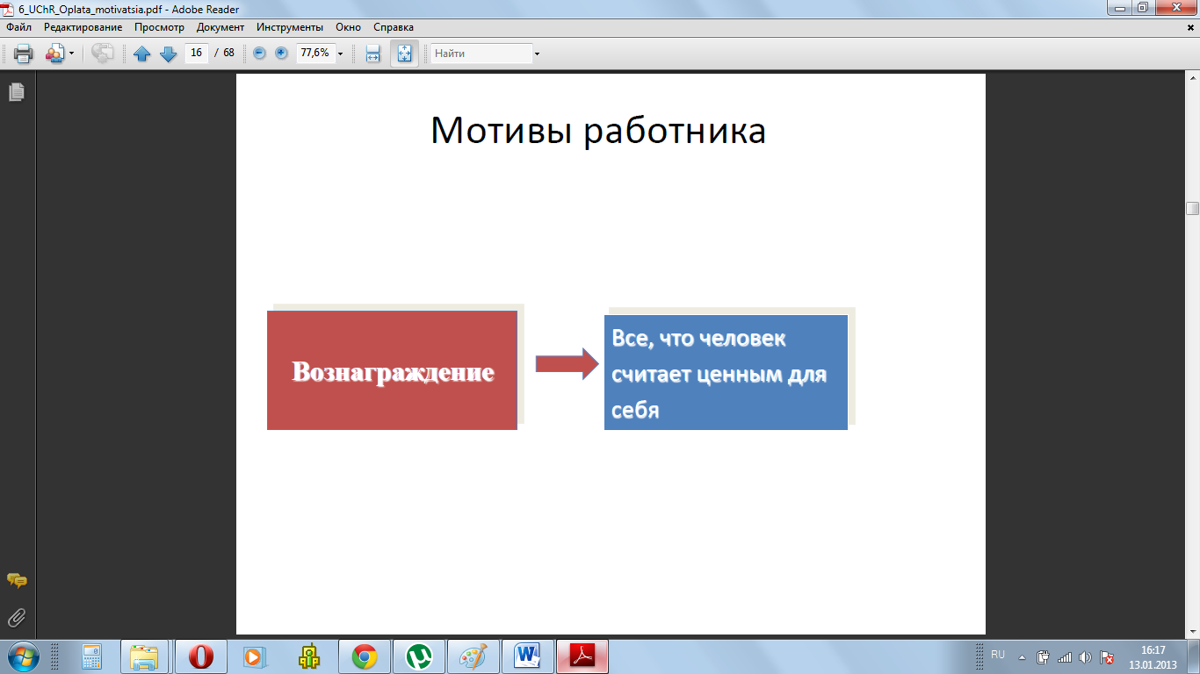Open the Окно menu
The height and width of the screenshot is (674, 1200).
(x=349, y=27)
